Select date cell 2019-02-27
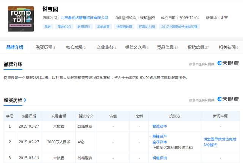The height and width of the screenshot is (165, 243). pyautogui.click(x=29, y=126)
